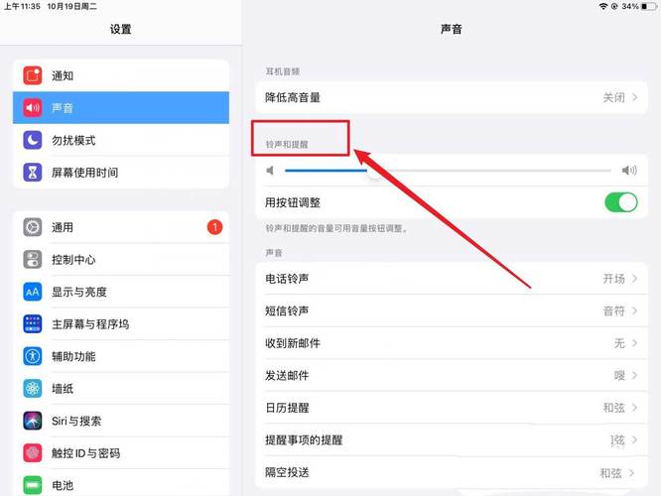Tap the 设置 header title
The width and height of the screenshot is (661, 496).
[x=120, y=29]
